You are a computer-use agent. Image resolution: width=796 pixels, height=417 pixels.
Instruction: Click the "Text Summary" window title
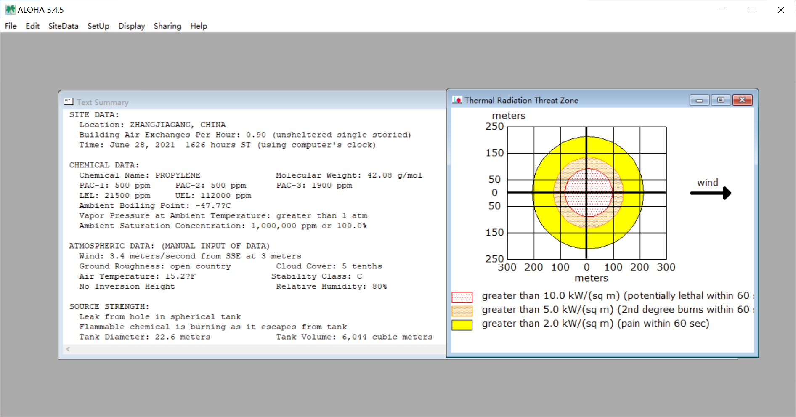(103, 102)
